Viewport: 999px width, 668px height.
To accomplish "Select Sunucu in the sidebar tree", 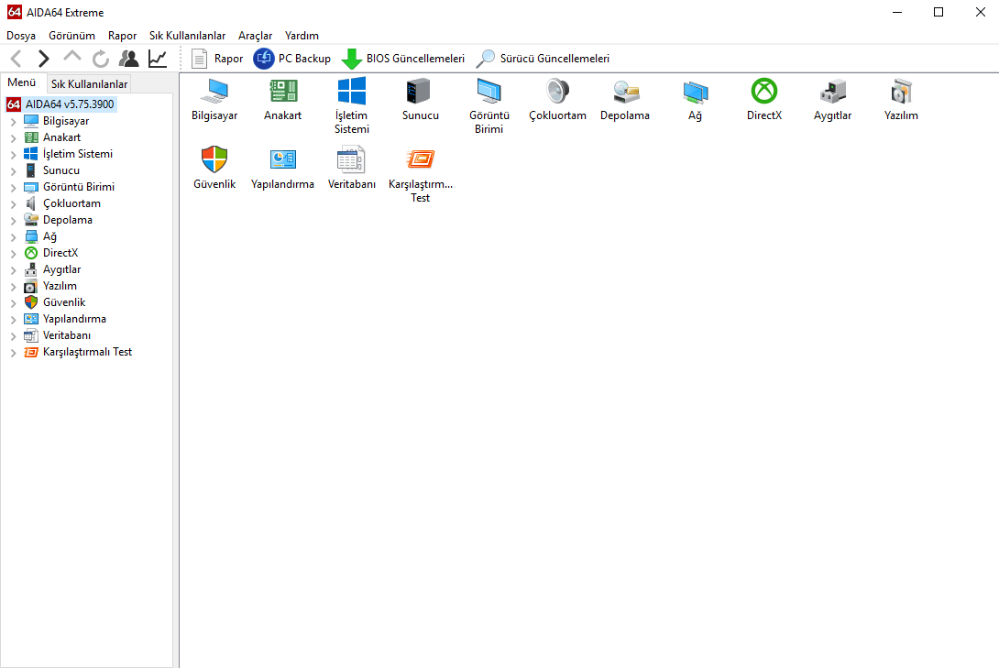I will [x=61, y=170].
